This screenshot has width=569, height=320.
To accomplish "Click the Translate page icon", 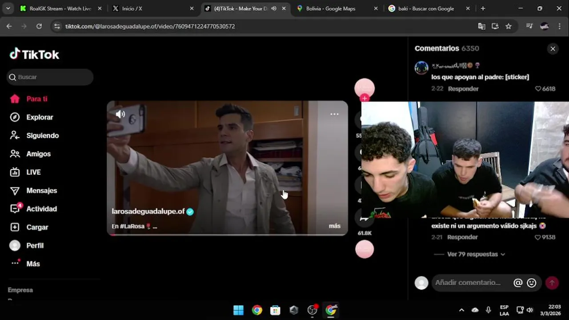I will pyautogui.click(x=481, y=26).
